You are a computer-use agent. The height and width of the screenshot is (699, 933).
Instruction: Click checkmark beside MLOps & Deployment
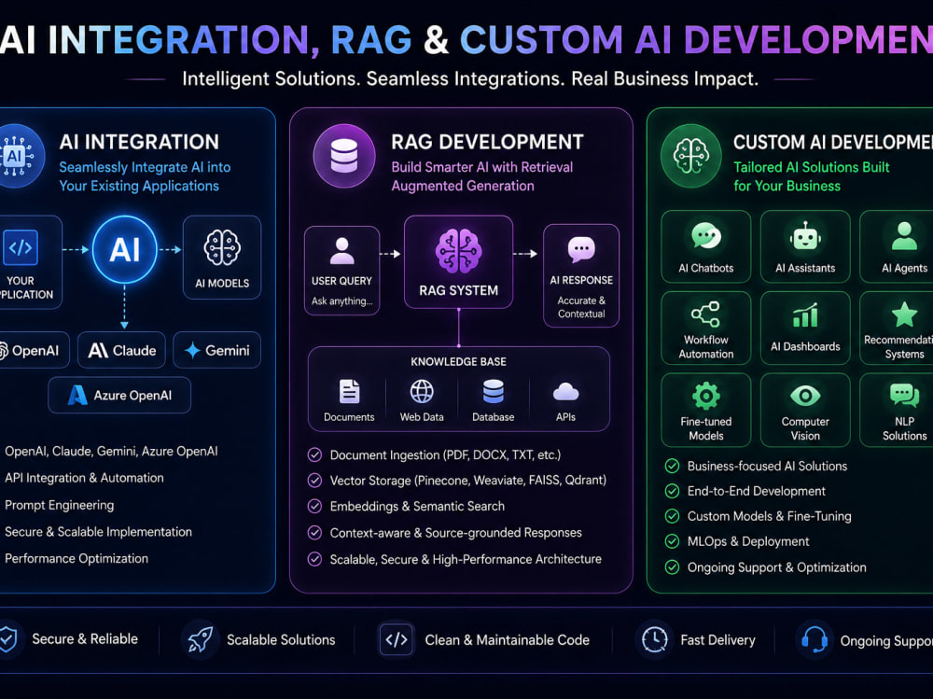(673, 541)
